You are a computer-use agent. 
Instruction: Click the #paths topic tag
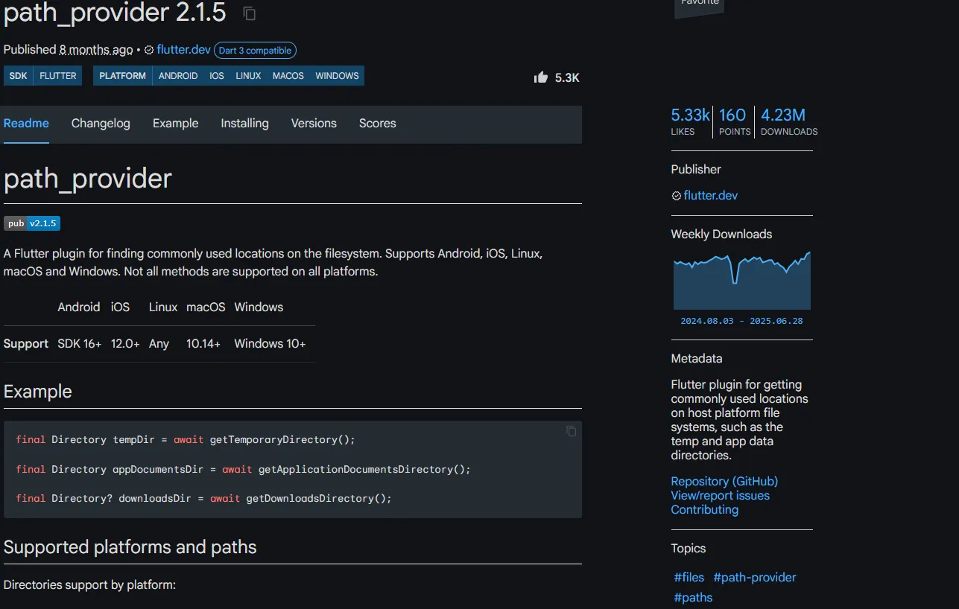(x=693, y=598)
